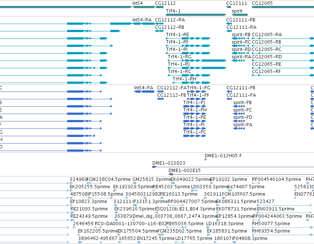Select spirit-RD transcript label
This screenshot has height=244, width=314.
pyautogui.click(x=241, y=49)
